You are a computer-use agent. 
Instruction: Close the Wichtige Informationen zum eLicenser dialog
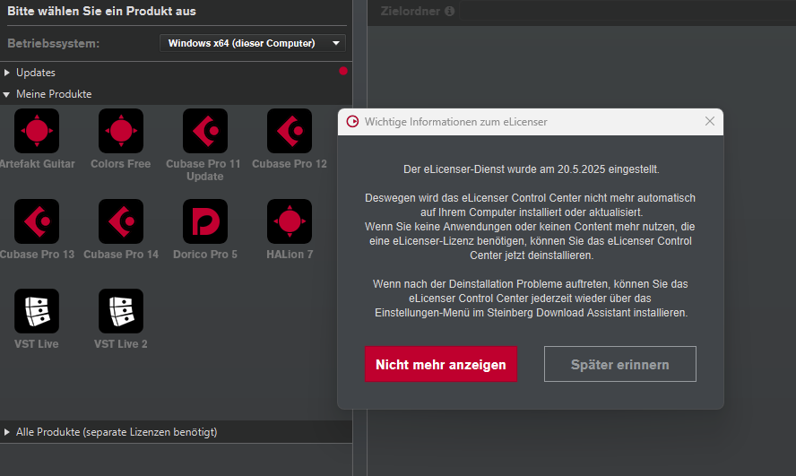tap(710, 121)
